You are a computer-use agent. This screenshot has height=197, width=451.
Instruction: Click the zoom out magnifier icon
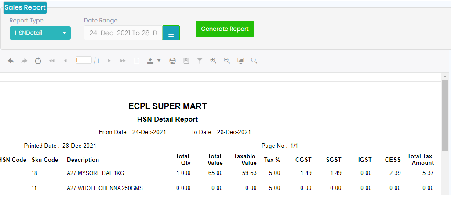(227, 61)
